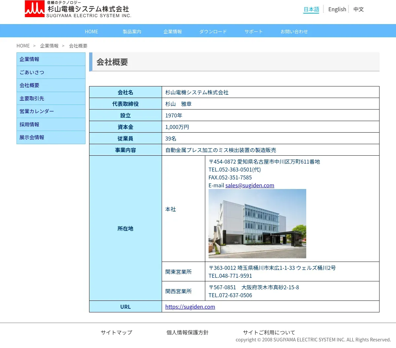Screen dimensions: 396x348
Task: Open the サイトマップ footer link
Action: [116, 332]
